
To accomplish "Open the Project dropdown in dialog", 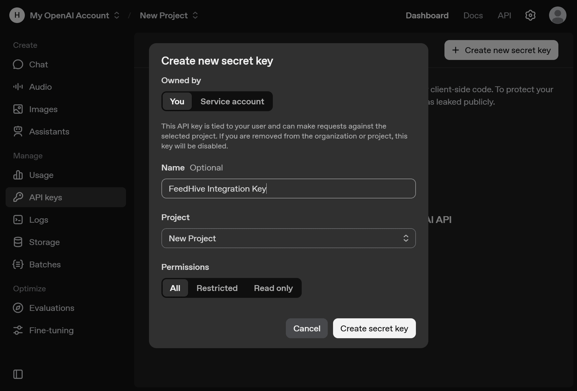I will (x=288, y=238).
